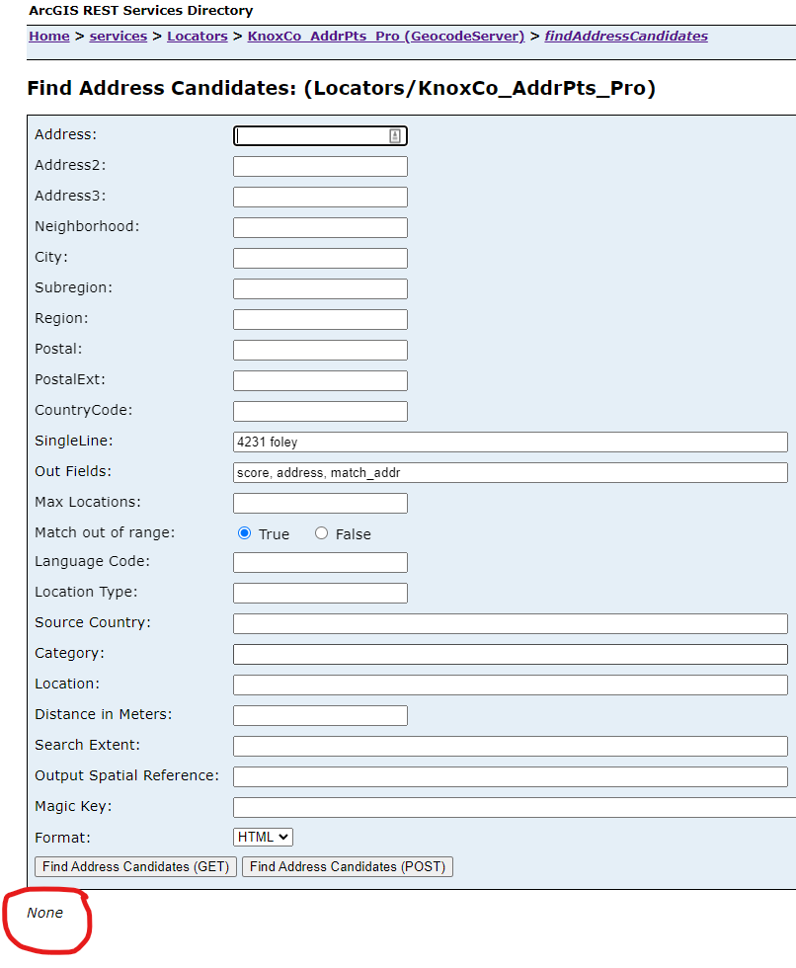Select False for Match out of range

tap(321, 533)
